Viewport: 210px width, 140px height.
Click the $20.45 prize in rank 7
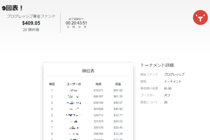click(118, 127)
